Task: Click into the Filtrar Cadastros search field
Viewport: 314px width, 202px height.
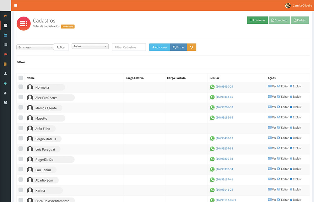Action: (129, 47)
